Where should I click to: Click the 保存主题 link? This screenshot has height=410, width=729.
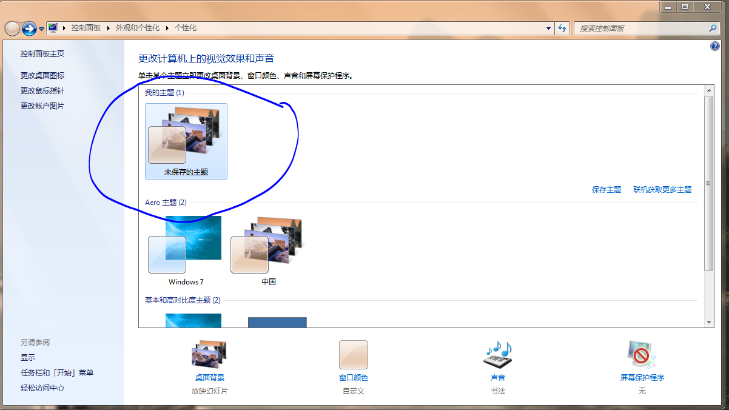[x=606, y=190]
